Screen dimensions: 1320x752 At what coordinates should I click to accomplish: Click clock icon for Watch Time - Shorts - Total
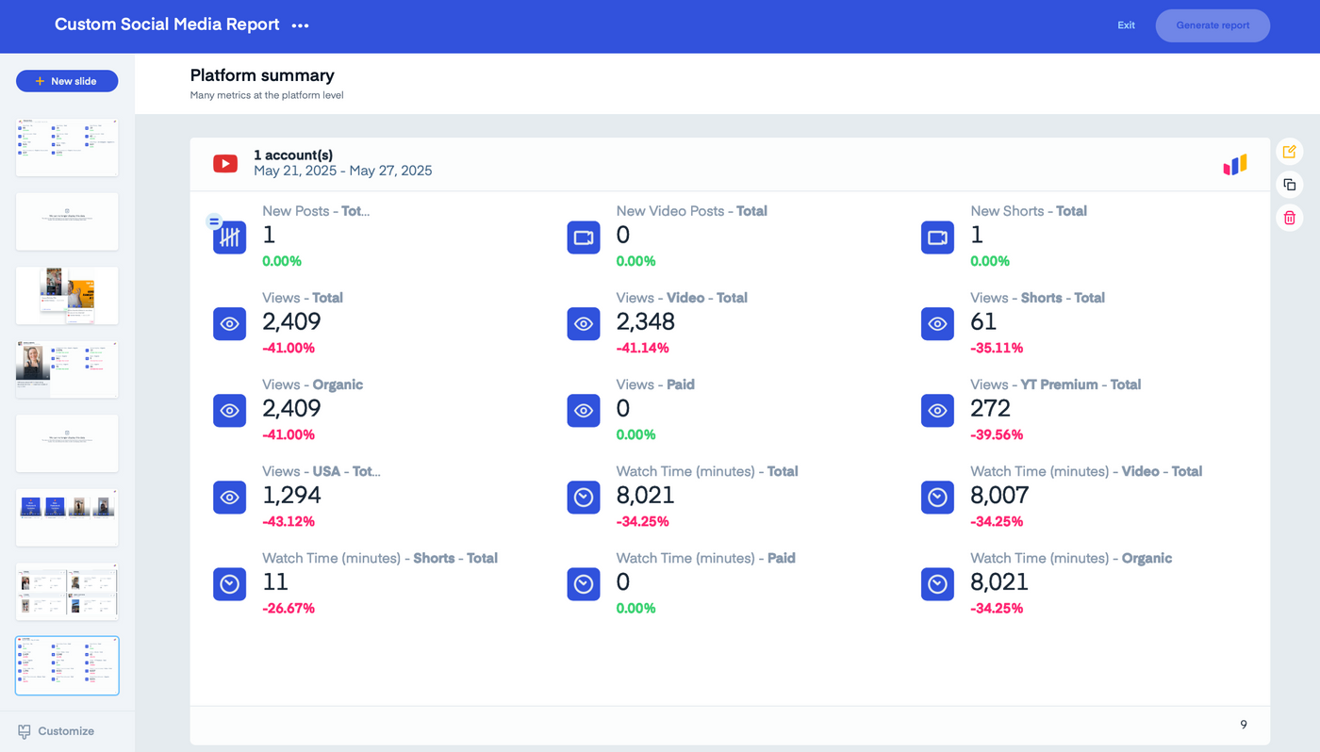(x=229, y=584)
